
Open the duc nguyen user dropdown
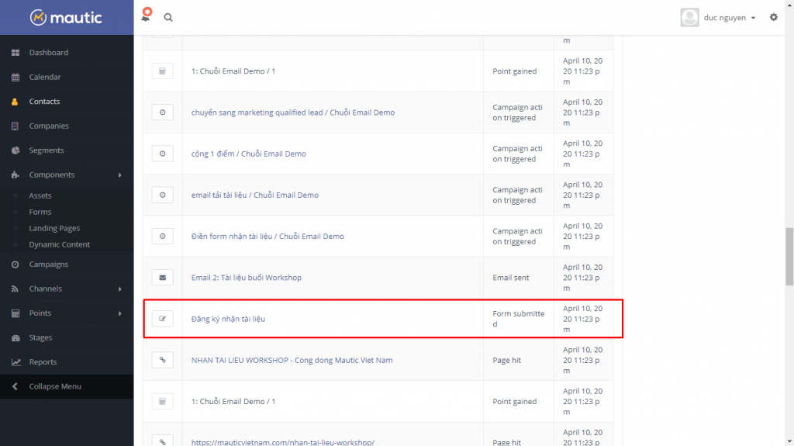tap(718, 17)
